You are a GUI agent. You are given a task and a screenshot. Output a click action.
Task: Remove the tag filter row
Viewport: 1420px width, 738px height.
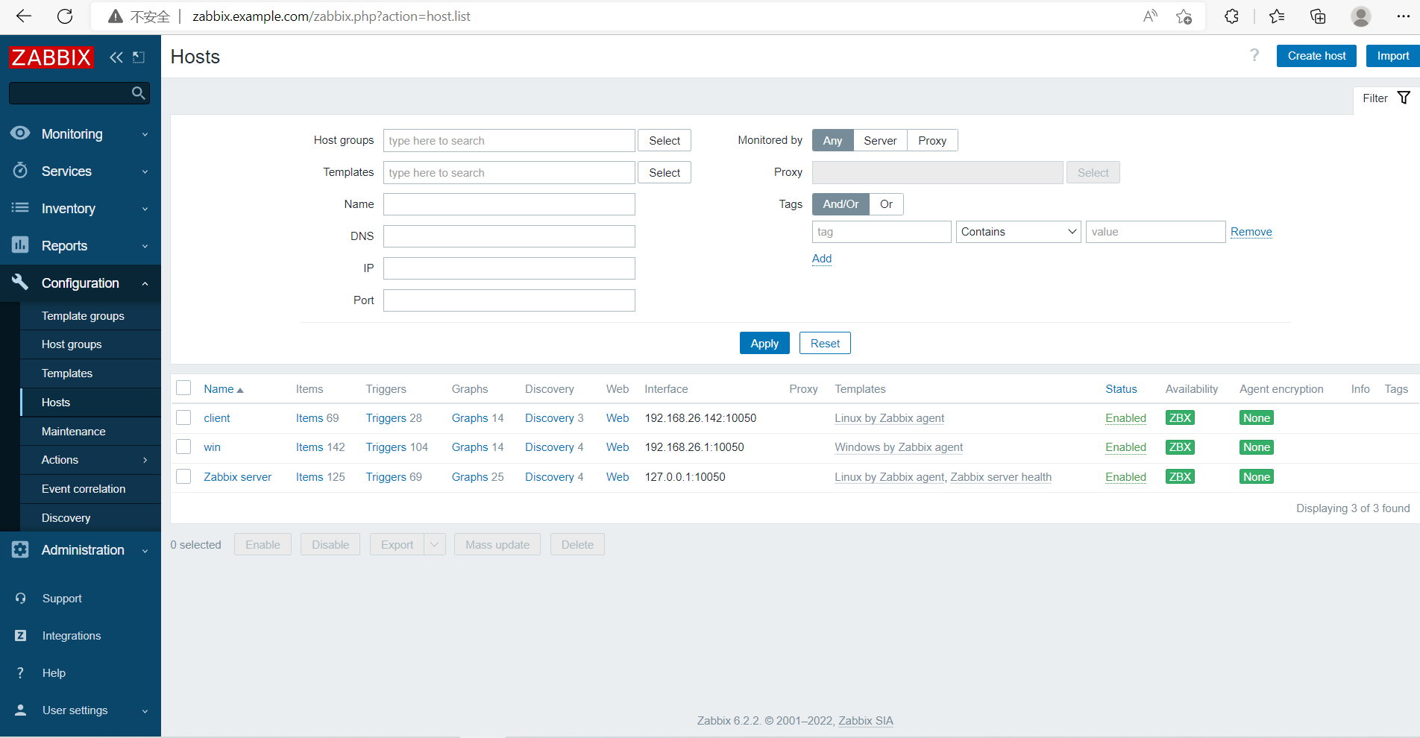click(x=1251, y=232)
